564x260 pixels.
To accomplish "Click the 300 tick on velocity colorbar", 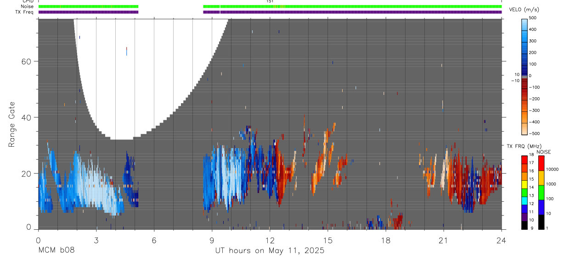I will point(533,41).
